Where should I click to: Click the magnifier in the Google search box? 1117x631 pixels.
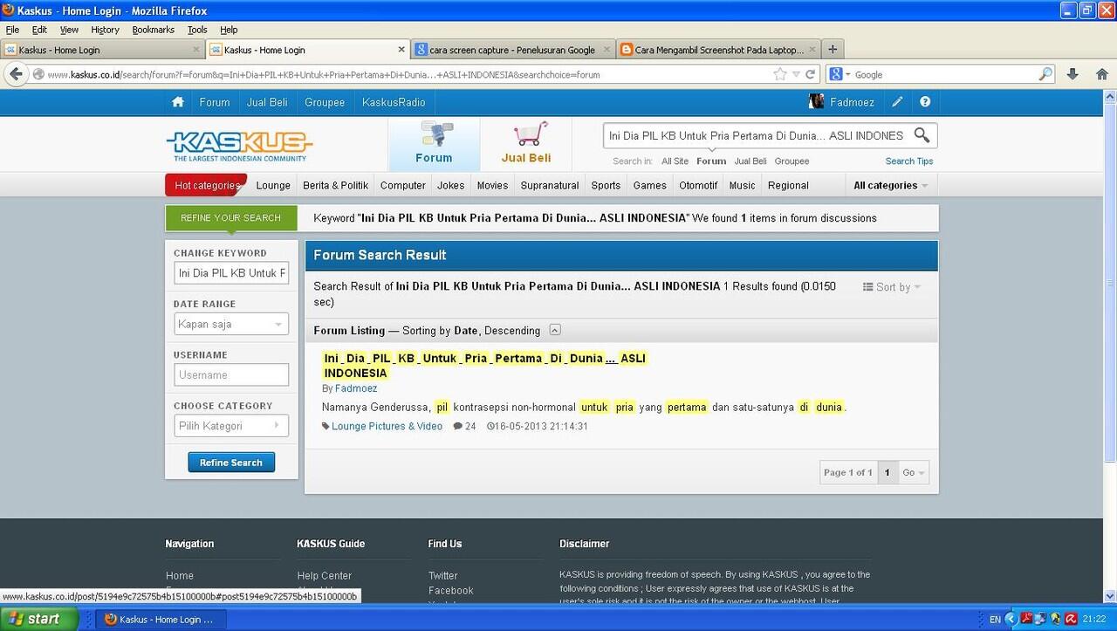(x=1045, y=74)
